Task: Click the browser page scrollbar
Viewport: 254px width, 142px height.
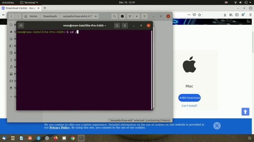Action: 253,42
